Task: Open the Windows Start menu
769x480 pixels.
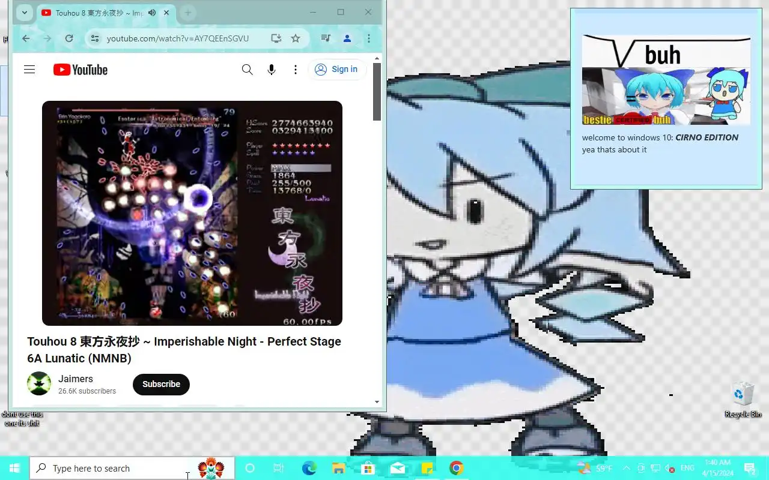Action: [14, 468]
